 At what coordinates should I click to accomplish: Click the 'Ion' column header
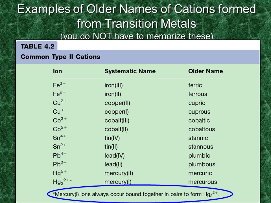coord(57,71)
